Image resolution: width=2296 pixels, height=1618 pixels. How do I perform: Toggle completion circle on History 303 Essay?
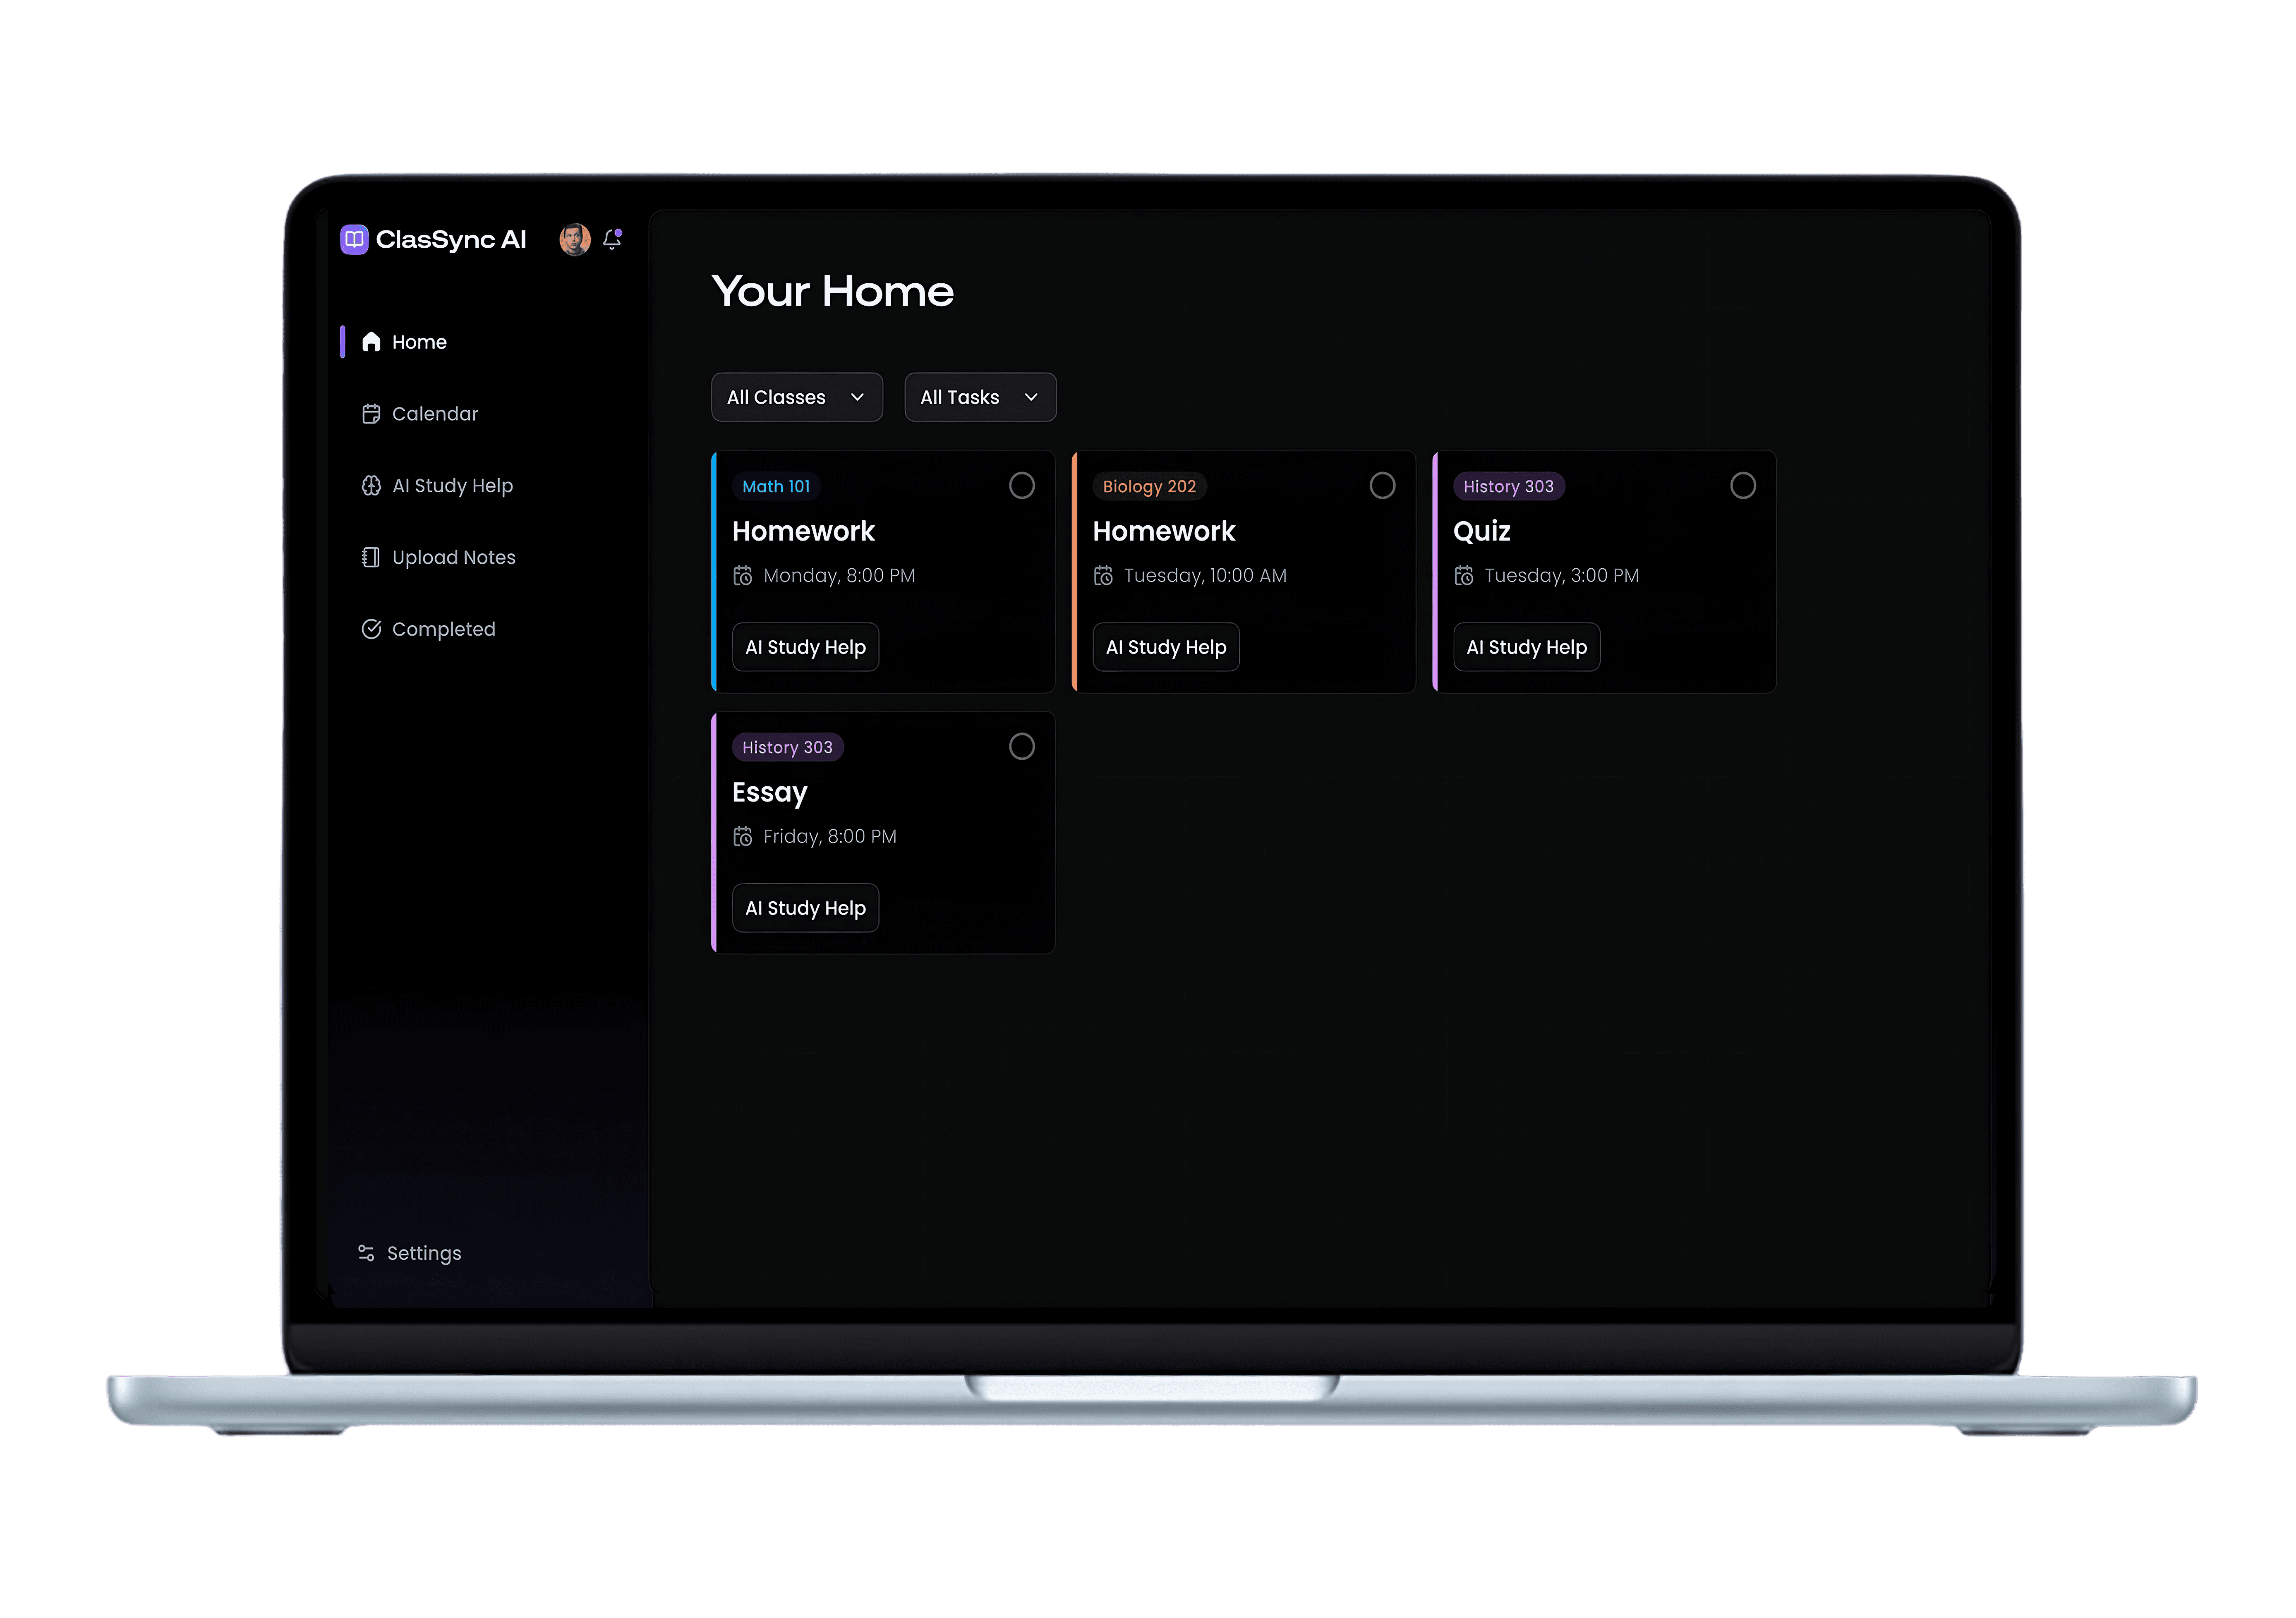(x=1021, y=747)
